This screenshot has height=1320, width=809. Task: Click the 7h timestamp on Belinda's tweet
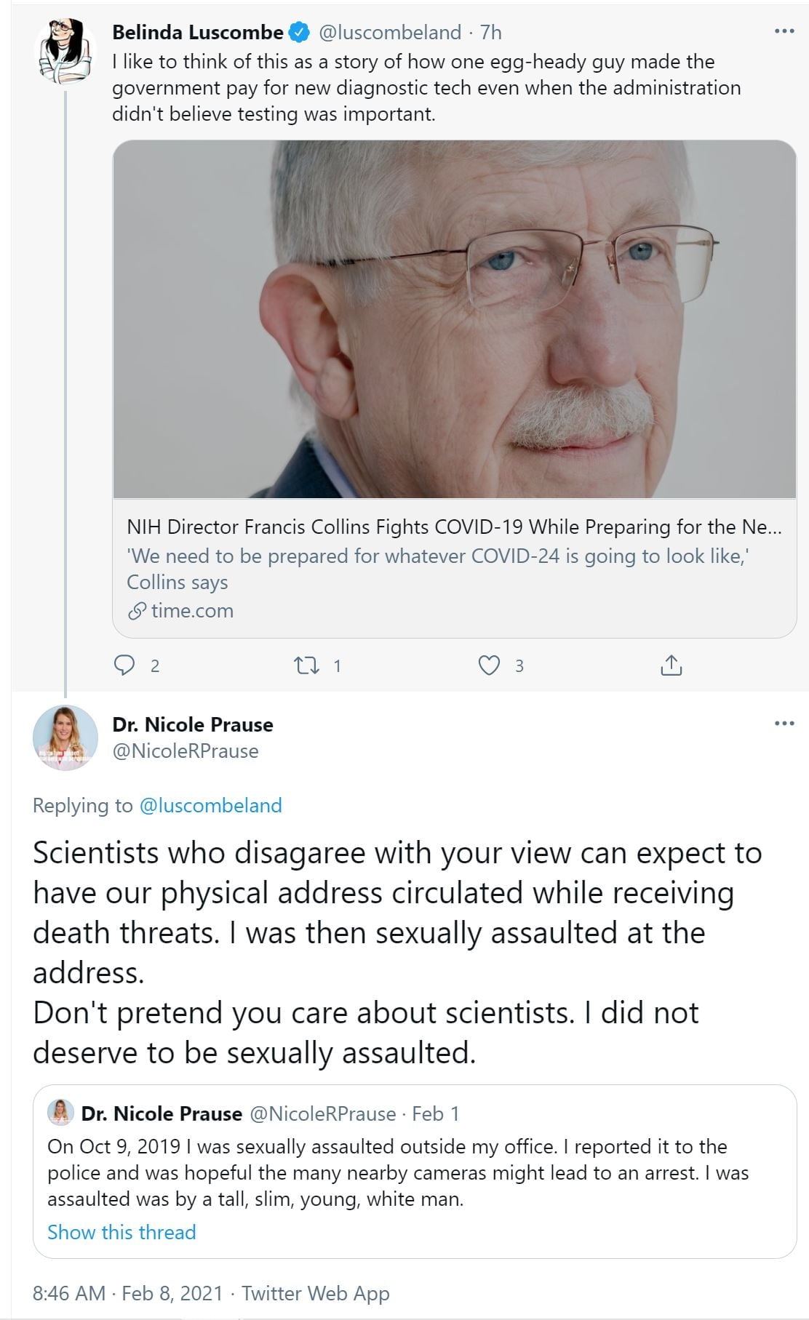point(491,33)
